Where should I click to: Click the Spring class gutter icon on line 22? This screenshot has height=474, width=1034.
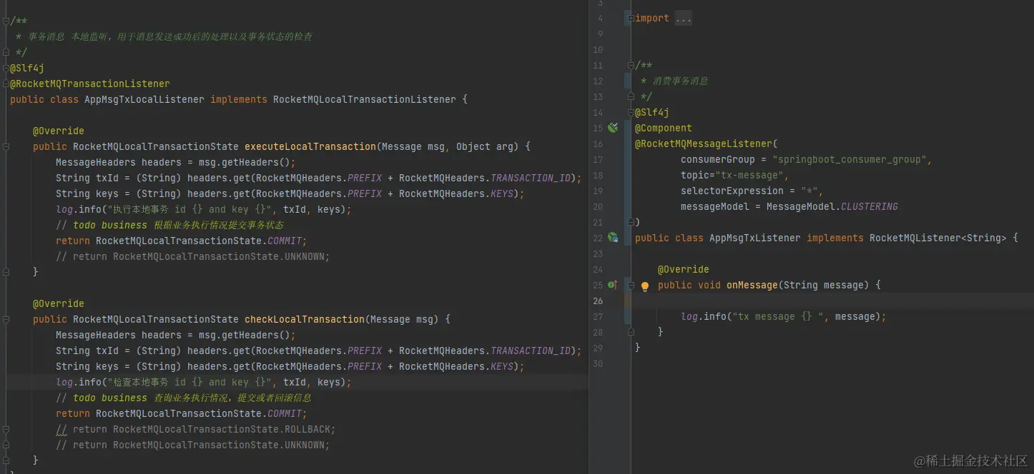pyautogui.click(x=613, y=237)
